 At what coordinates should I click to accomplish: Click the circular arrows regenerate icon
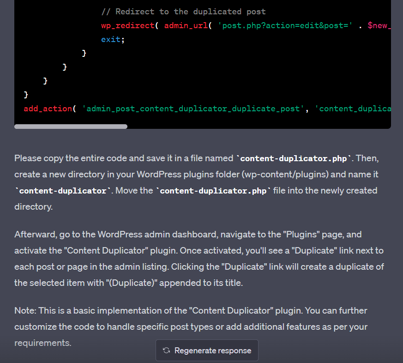(167, 351)
